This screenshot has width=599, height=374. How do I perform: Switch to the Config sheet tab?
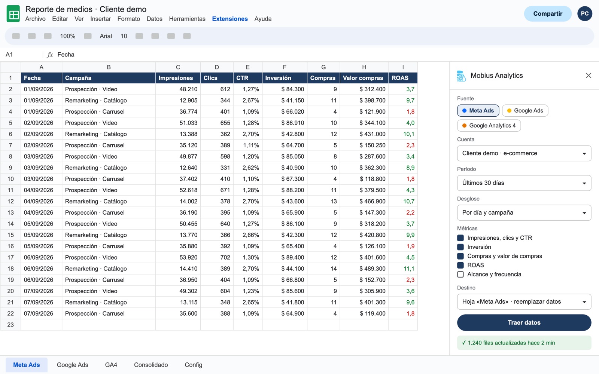pyautogui.click(x=194, y=365)
